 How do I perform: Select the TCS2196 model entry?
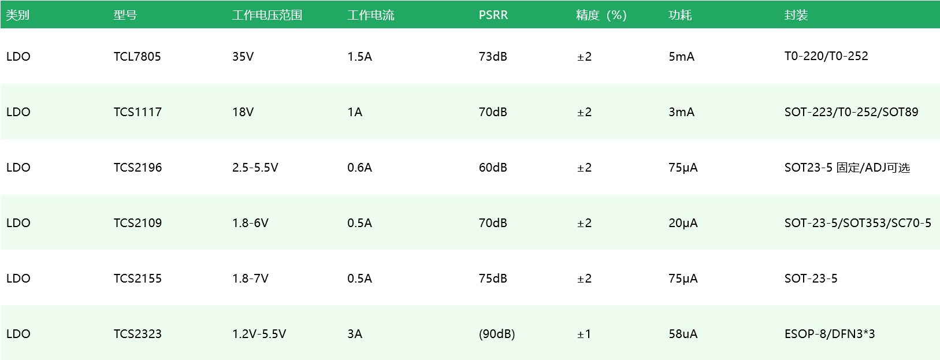pos(138,168)
